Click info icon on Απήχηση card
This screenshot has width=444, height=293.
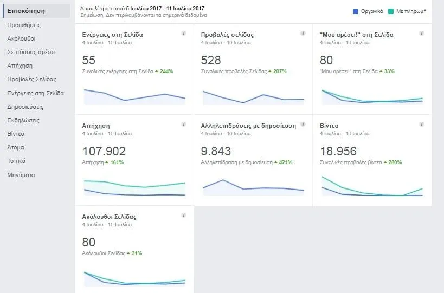point(184,124)
